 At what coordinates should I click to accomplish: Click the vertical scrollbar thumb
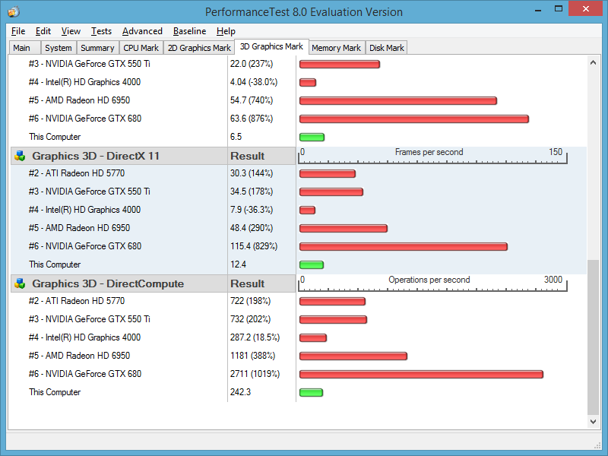point(593,337)
